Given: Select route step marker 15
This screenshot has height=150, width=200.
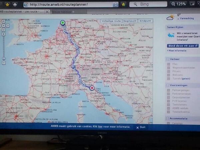Looking at the screenshot, I should (x=69, y=35).
